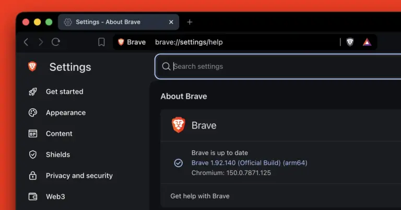The height and width of the screenshot is (210, 401).
Task: Click the shield checkmark icon for Shields
Action: pos(33,154)
